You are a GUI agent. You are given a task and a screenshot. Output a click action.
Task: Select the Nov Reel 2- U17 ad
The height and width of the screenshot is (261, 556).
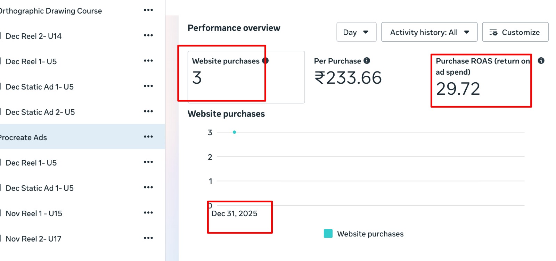34,239
